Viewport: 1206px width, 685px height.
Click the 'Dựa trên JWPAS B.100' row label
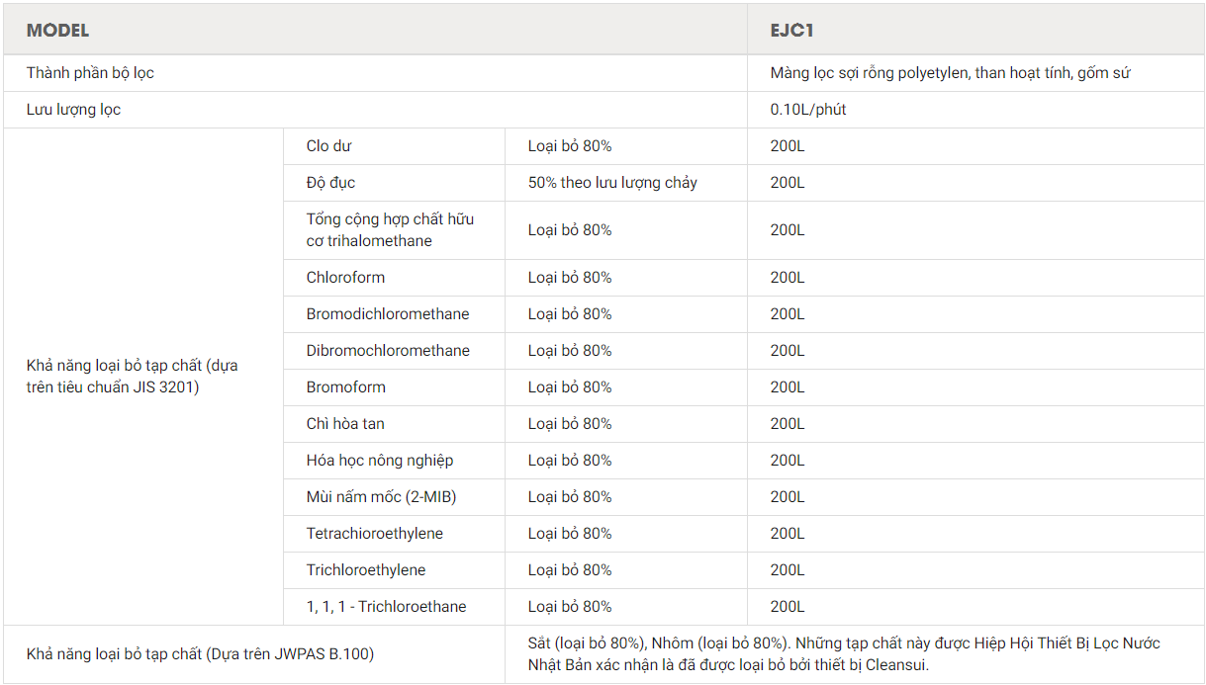[x=200, y=654]
